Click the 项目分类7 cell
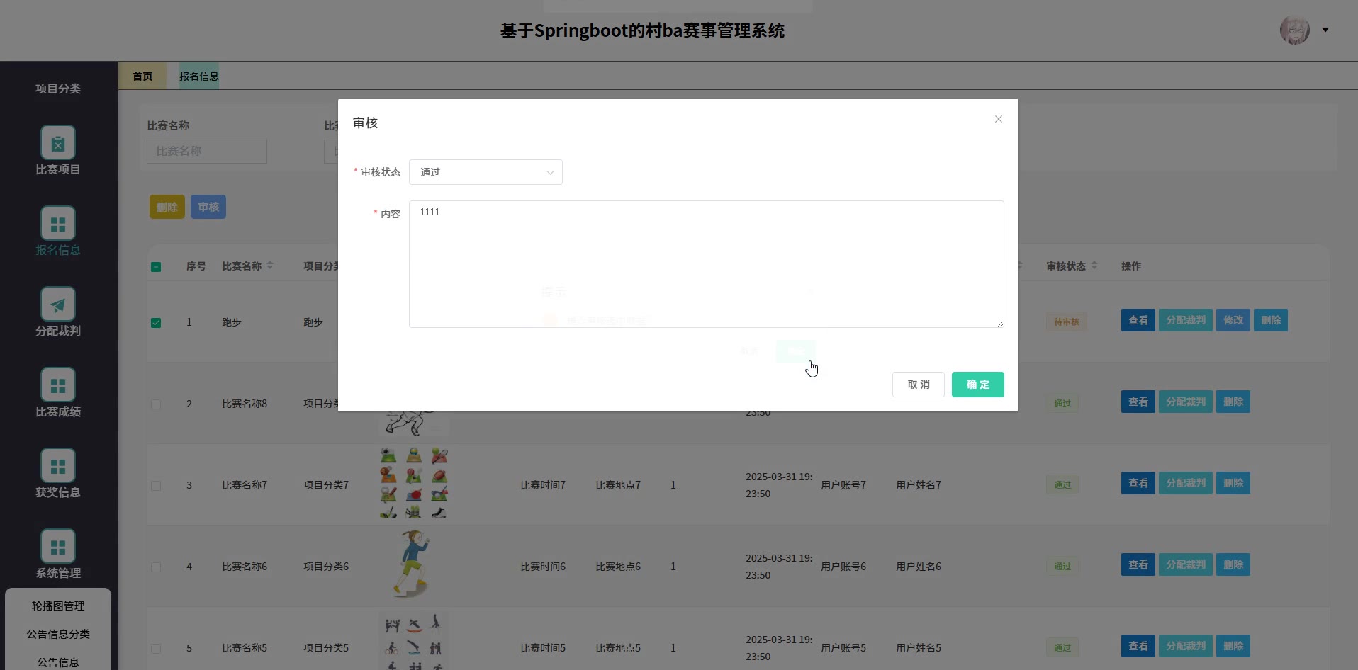This screenshot has height=670, width=1358. (326, 485)
